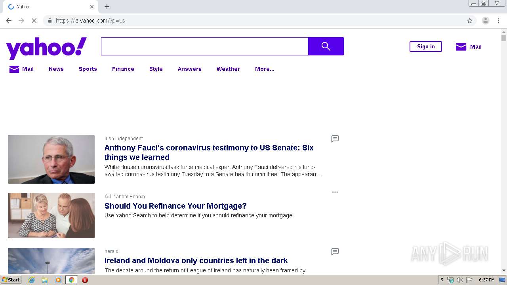
Task: Click the Irish Independent source label
Action: [124, 139]
